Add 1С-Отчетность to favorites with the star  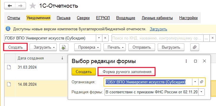coord(33,6)
